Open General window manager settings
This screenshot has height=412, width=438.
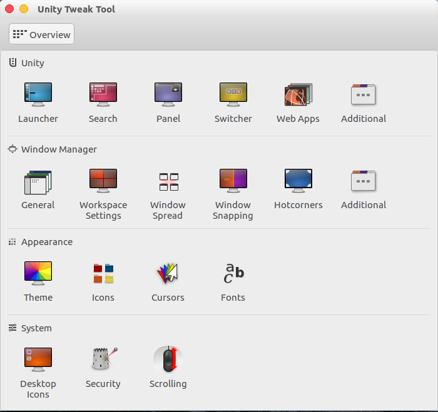coord(38,183)
